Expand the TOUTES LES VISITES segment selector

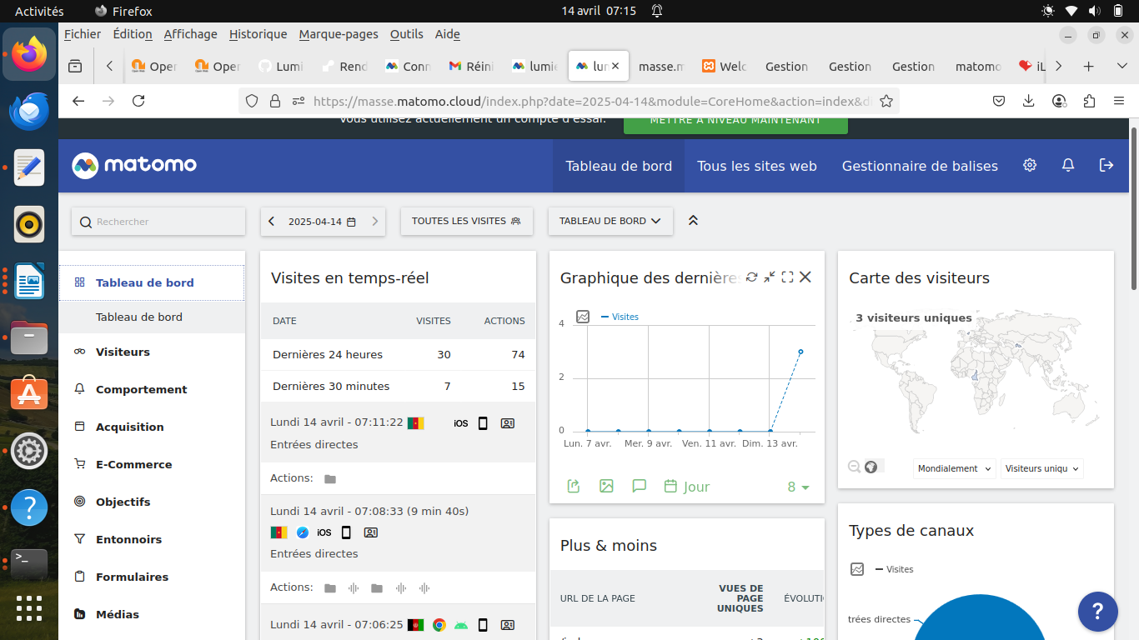click(466, 221)
